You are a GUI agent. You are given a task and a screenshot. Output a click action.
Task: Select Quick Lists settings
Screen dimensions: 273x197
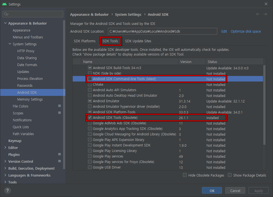tap(21, 127)
